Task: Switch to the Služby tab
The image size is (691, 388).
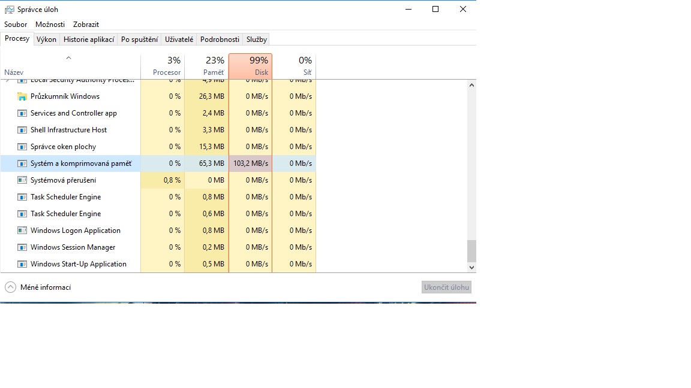Action: point(257,39)
